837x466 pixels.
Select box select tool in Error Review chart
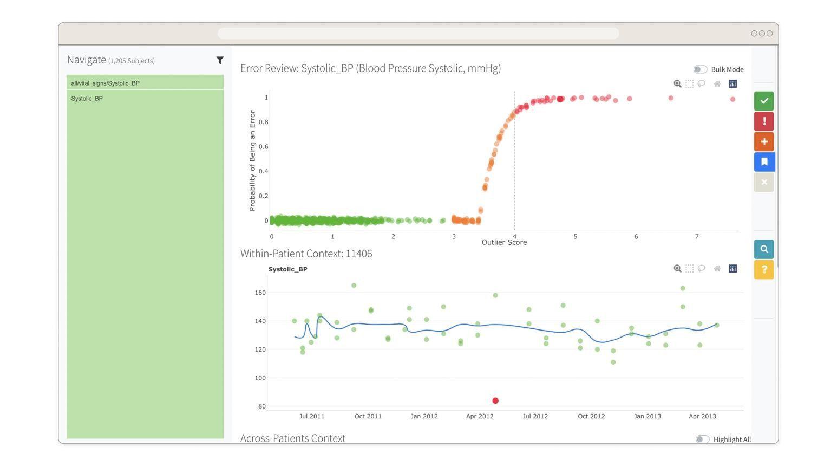tap(689, 84)
